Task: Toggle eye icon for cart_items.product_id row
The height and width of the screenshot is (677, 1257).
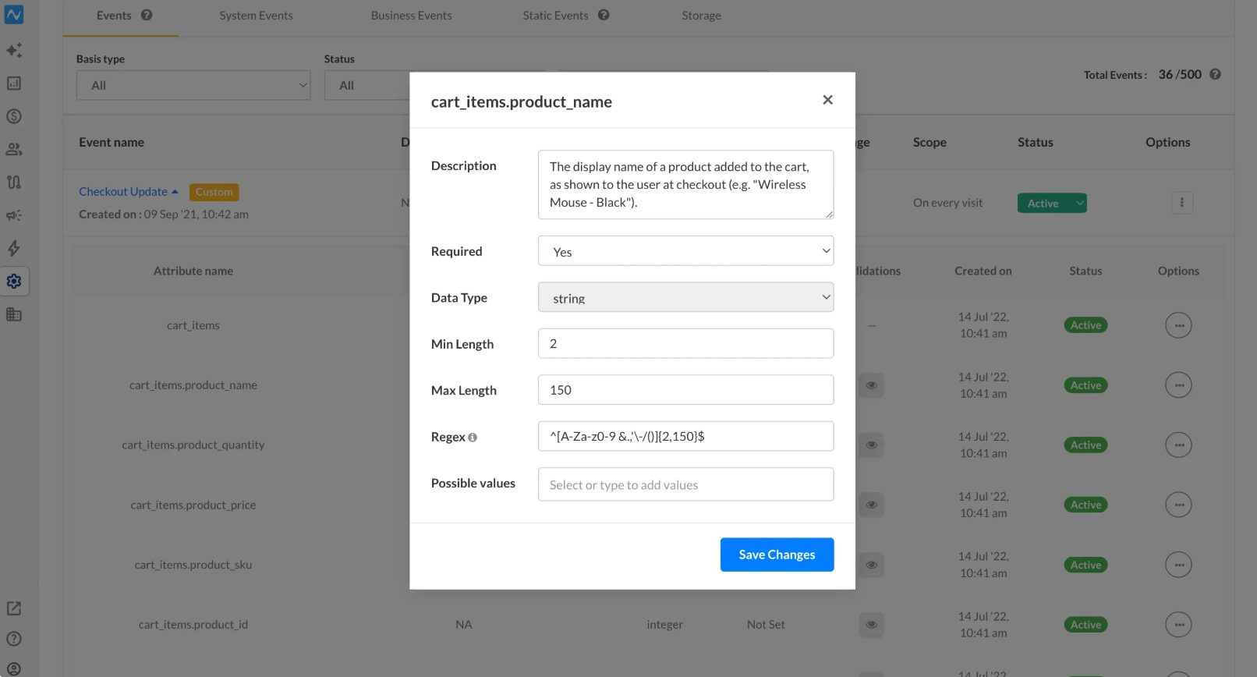Action: (872, 625)
